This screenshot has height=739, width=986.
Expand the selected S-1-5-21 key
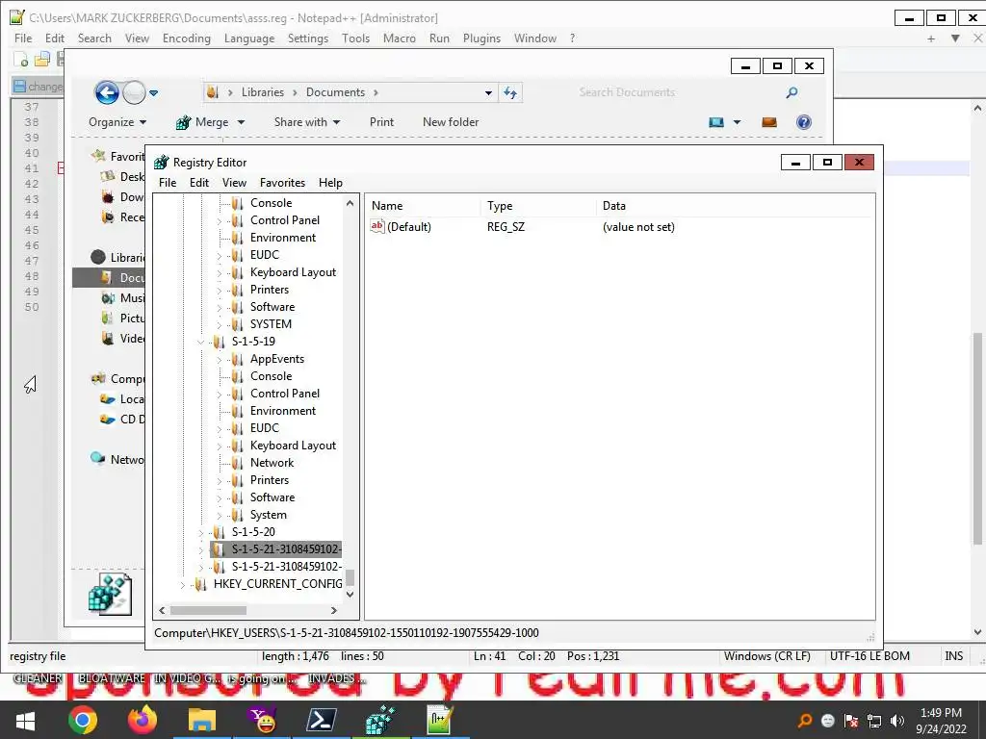click(x=201, y=549)
